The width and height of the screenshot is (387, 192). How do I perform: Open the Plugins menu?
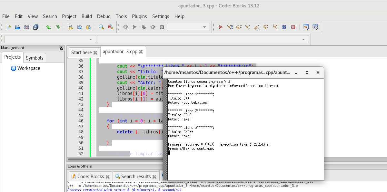[x=139, y=16]
